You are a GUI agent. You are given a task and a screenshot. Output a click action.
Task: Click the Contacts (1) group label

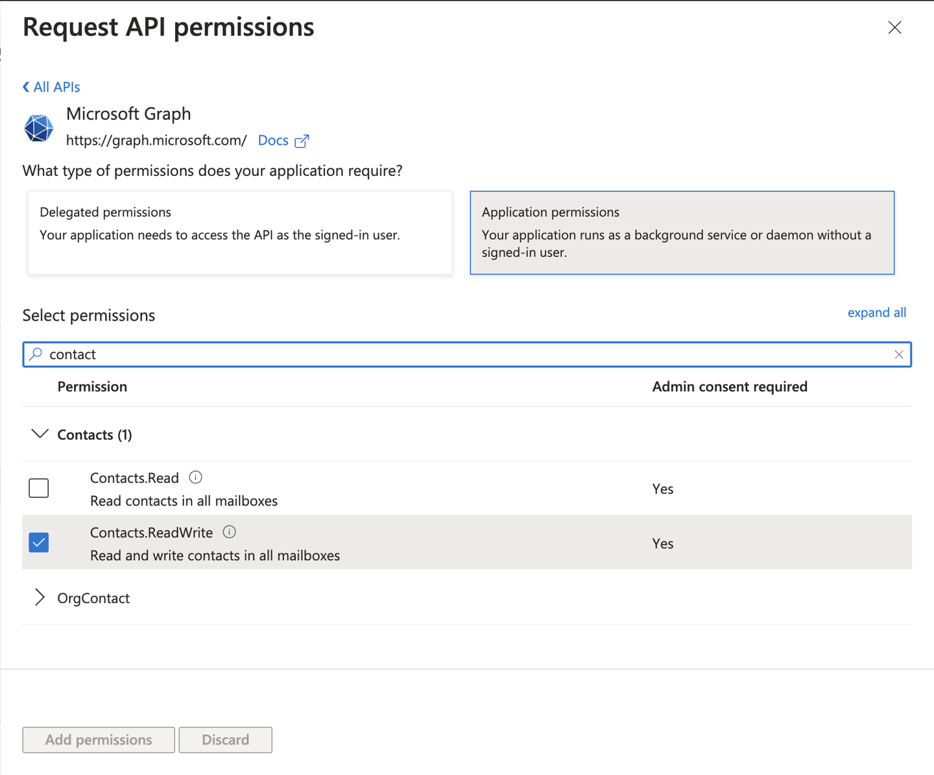coord(95,435)
